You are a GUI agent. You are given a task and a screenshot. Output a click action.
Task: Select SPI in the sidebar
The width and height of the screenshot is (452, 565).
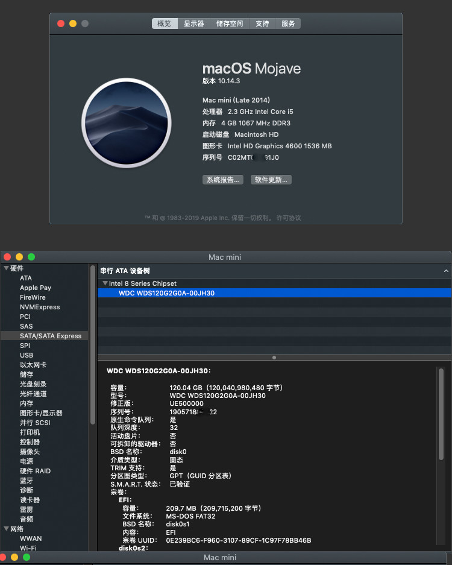coord(25,346)
